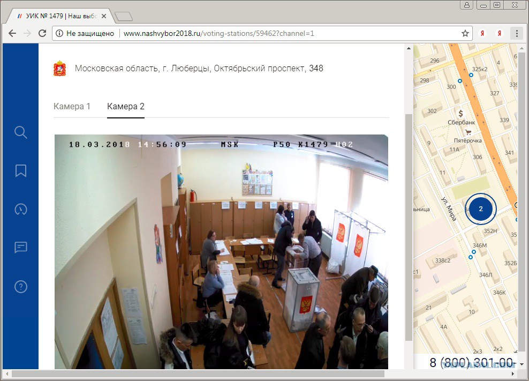Open help via the question mark icon
The image size is (529, 381).
[x=20, y=287]
